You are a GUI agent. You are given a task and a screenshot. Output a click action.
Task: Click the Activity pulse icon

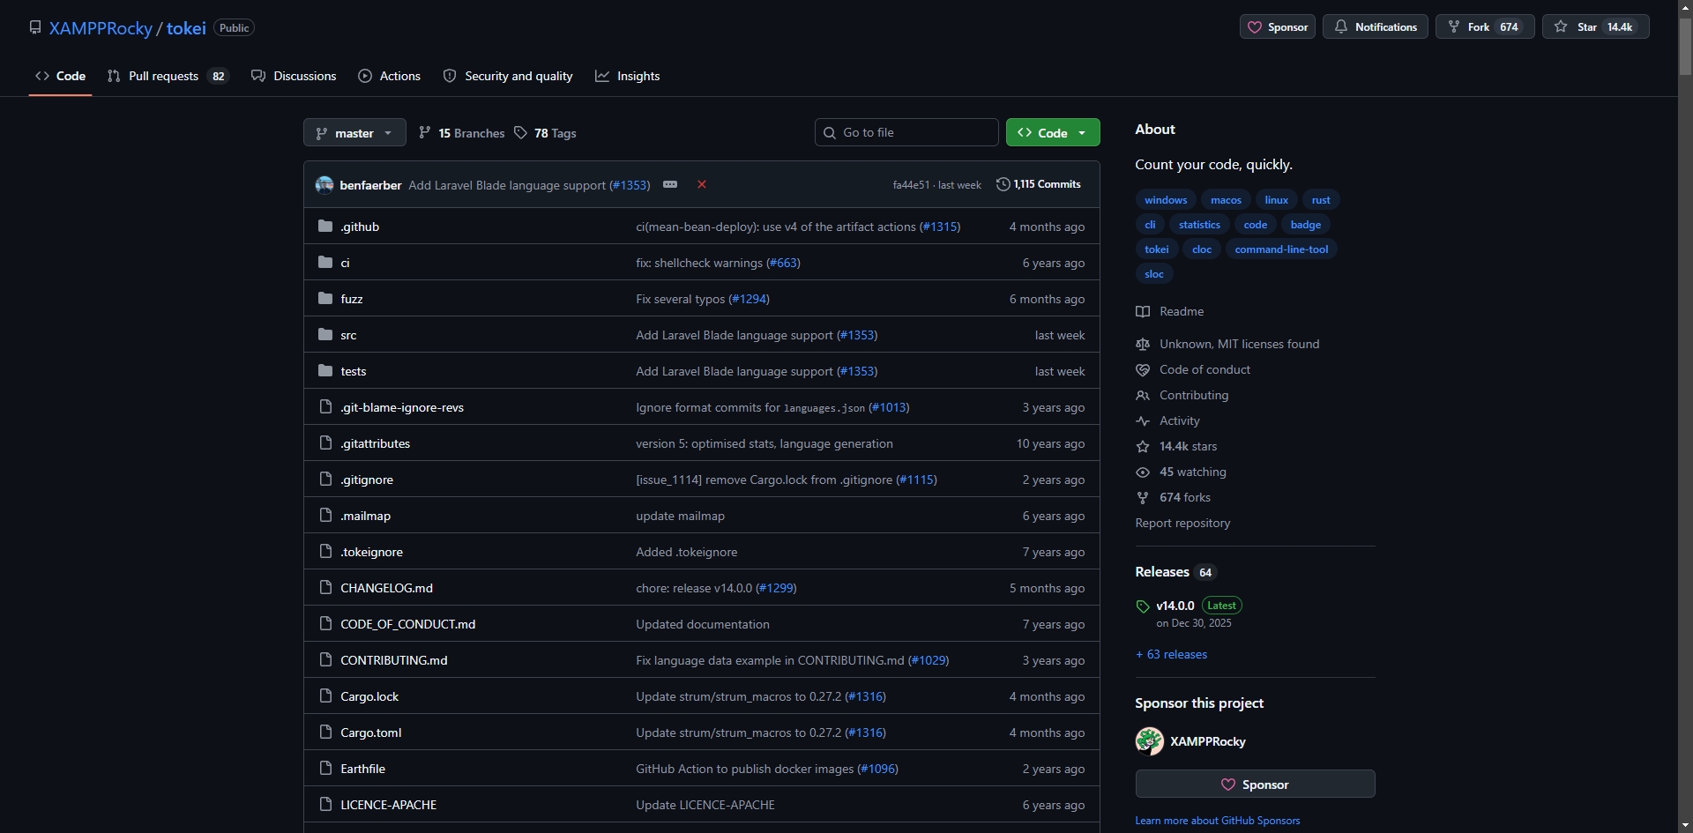click(x=1143, y=421)
